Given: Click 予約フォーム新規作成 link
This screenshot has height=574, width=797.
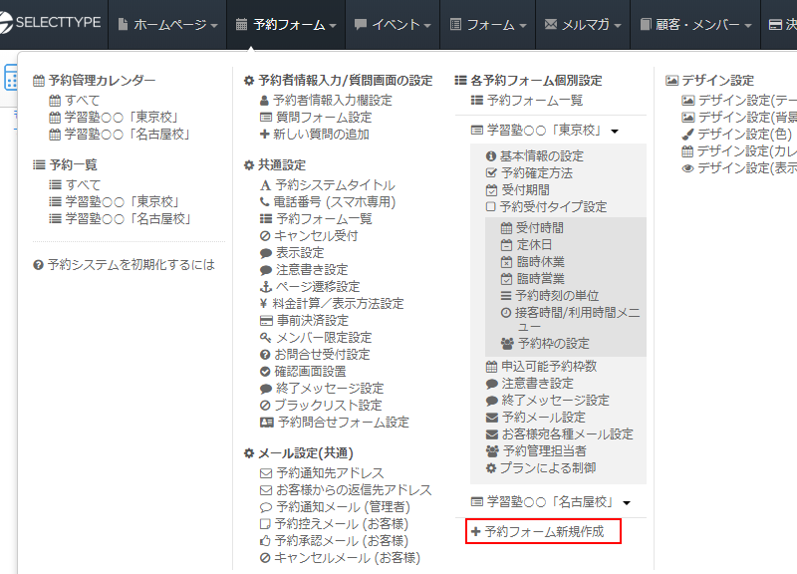Looking at the screenshot, I should pos(544,532).
